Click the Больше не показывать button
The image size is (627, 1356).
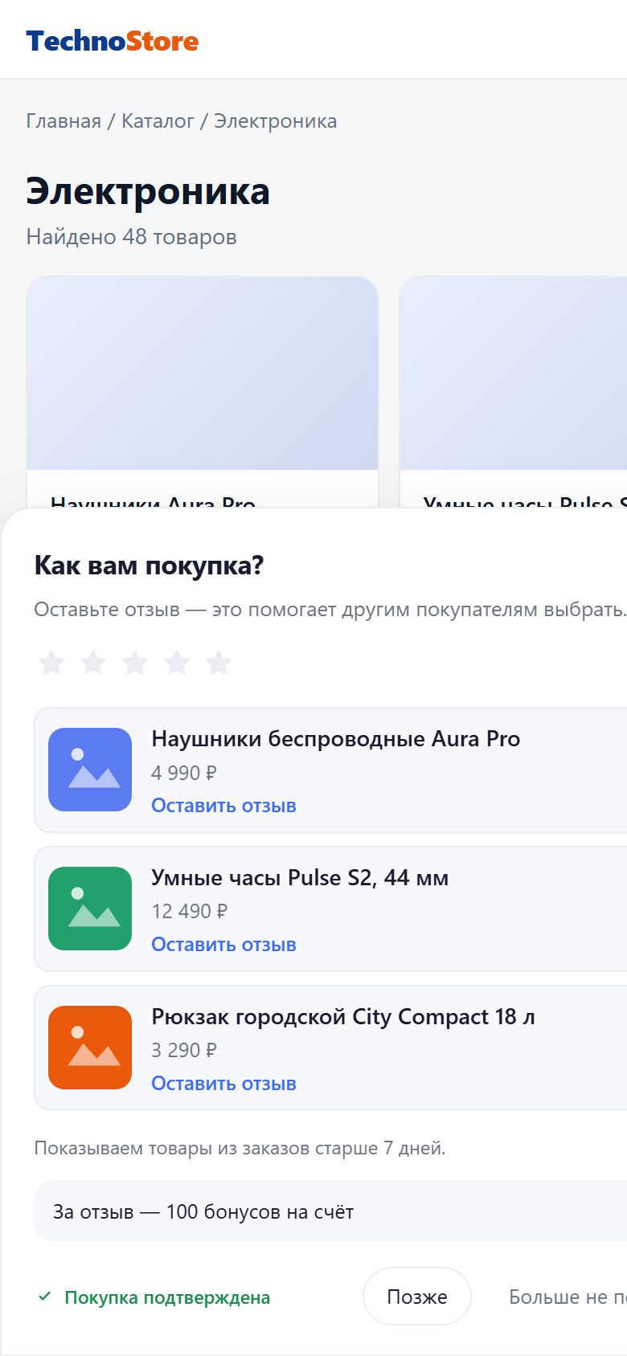568,1297
